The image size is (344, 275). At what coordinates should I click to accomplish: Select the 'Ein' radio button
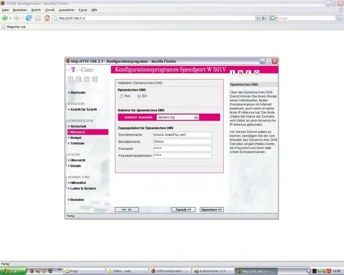coord(139,96)
